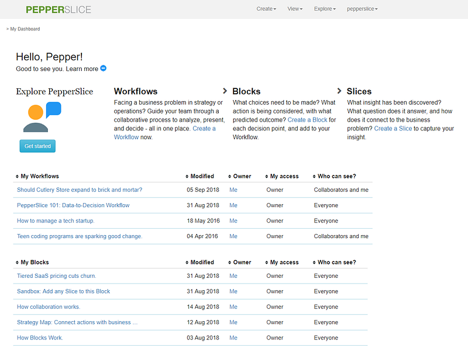Viewport: 468px width, 351px height.
Task: Click Me owner link in How Blocks Work row
Action: (x=233, y=338)
